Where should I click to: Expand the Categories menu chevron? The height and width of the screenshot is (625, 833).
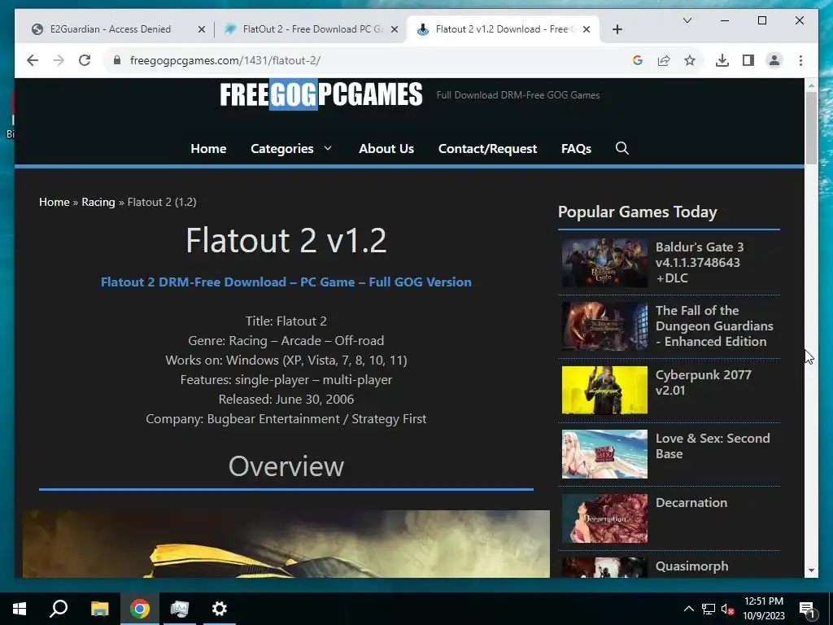click(328, 148)
